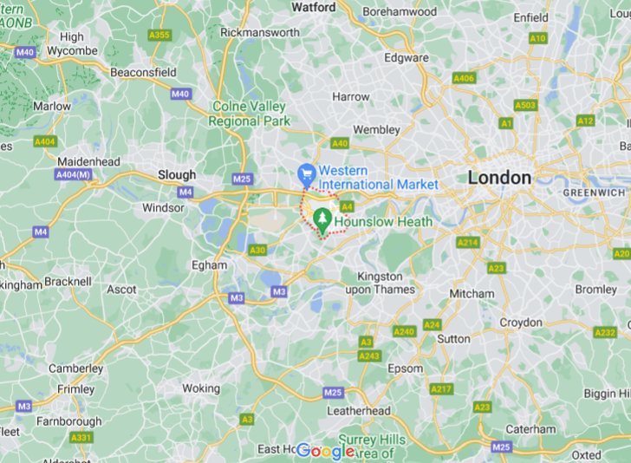Screen dimensions: 631x463
Task: Select the Slough town label
Action: coord(177,175)
